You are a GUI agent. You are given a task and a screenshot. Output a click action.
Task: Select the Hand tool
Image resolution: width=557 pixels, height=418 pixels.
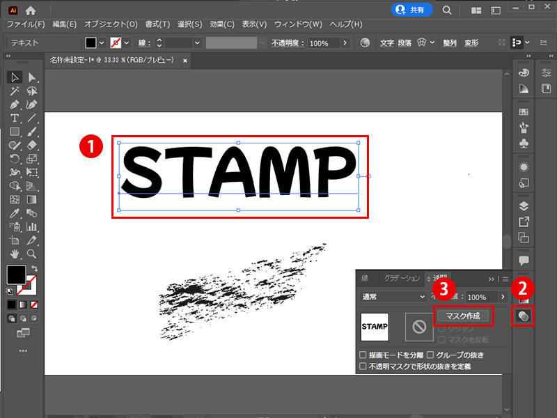pos(14,253)
